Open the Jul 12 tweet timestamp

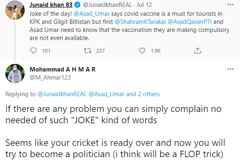click(x=144, y=5)
